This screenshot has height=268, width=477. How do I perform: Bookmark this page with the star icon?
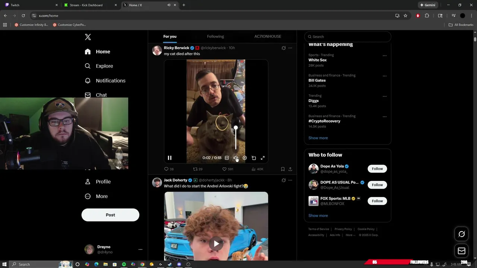click(x=405, y=16)
